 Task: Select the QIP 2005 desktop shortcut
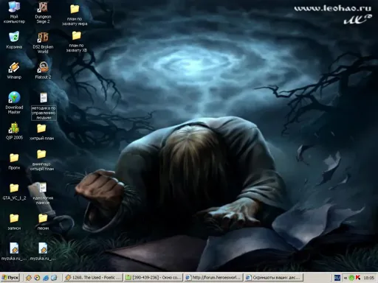point(14,131)
